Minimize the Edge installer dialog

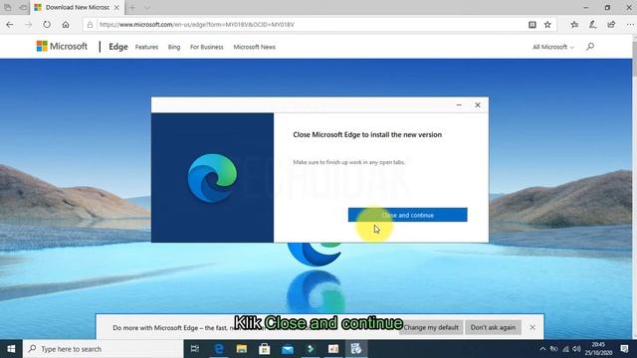[459, 105]
